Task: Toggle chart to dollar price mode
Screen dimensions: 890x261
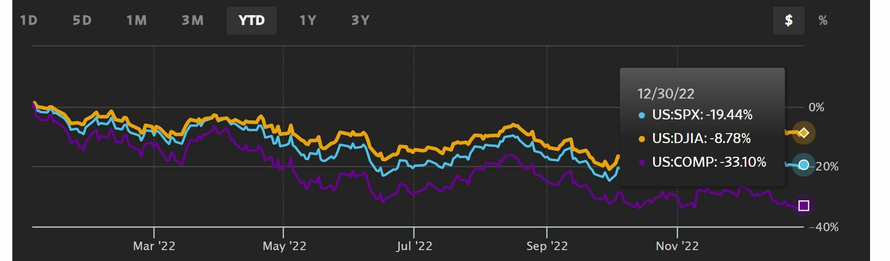Action: coord(788,20)
